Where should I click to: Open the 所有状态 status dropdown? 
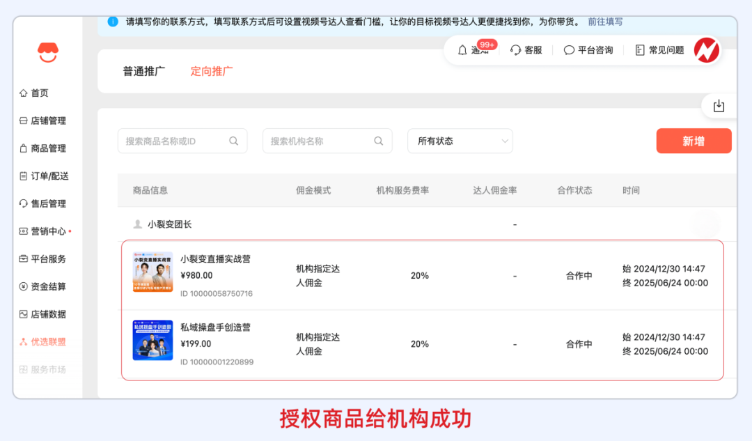(x=460, y=141)
